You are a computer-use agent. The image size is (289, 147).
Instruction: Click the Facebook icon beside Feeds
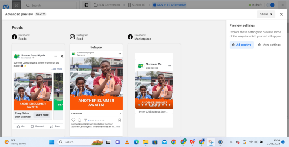tap(14, 37)
